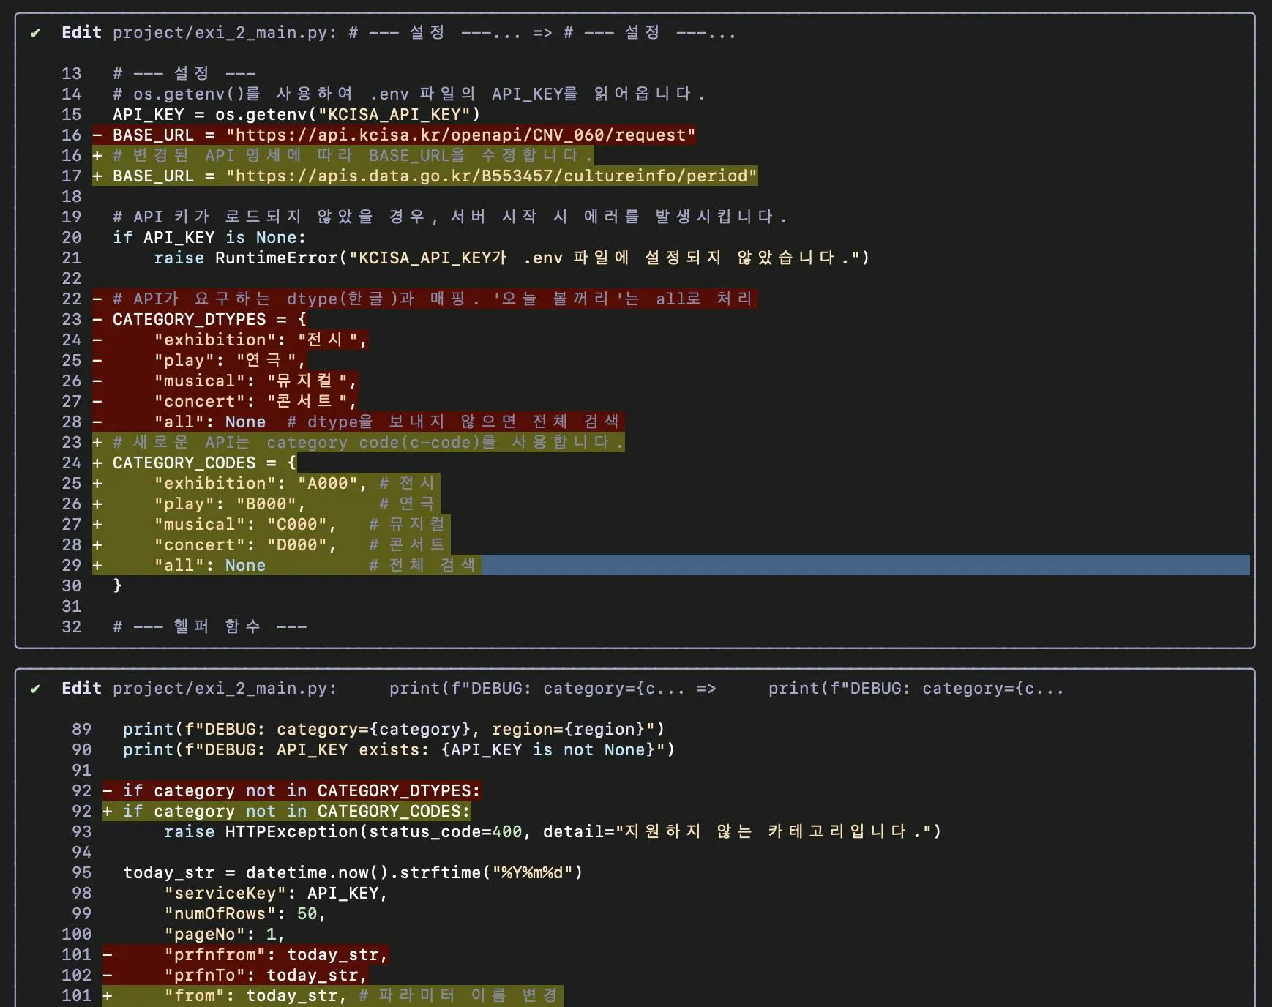
Task: Click the 'if API_KEY is None:' line
Action: [209, 238]
